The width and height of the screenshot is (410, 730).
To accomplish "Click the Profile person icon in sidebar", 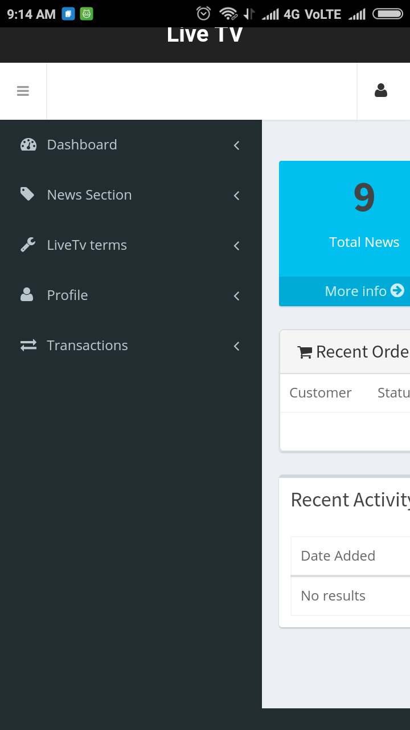I will (x=27, y=295).
